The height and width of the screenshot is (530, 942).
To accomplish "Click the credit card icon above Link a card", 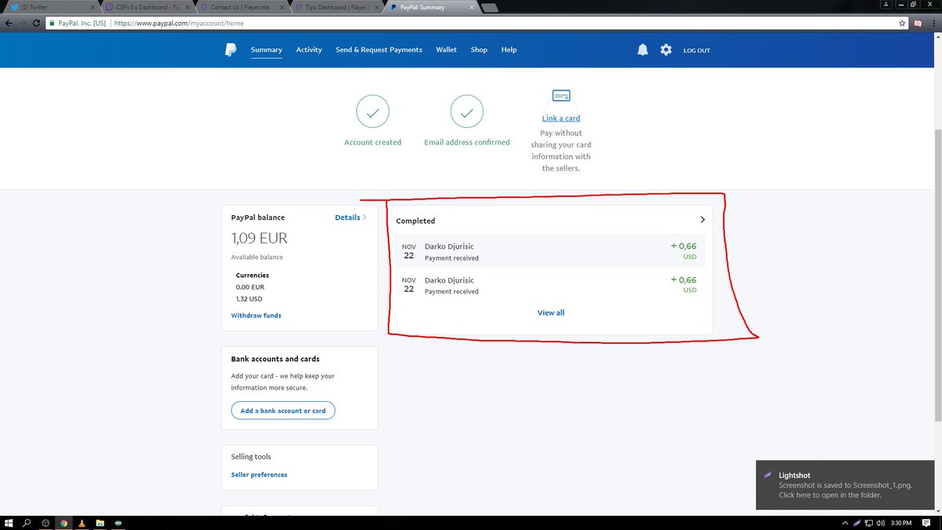I will point(561,96).
